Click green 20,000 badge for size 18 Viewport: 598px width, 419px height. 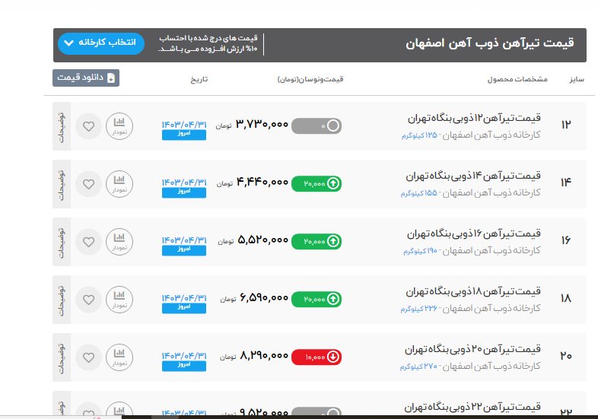pyautogui.click(x=316, y=299)
